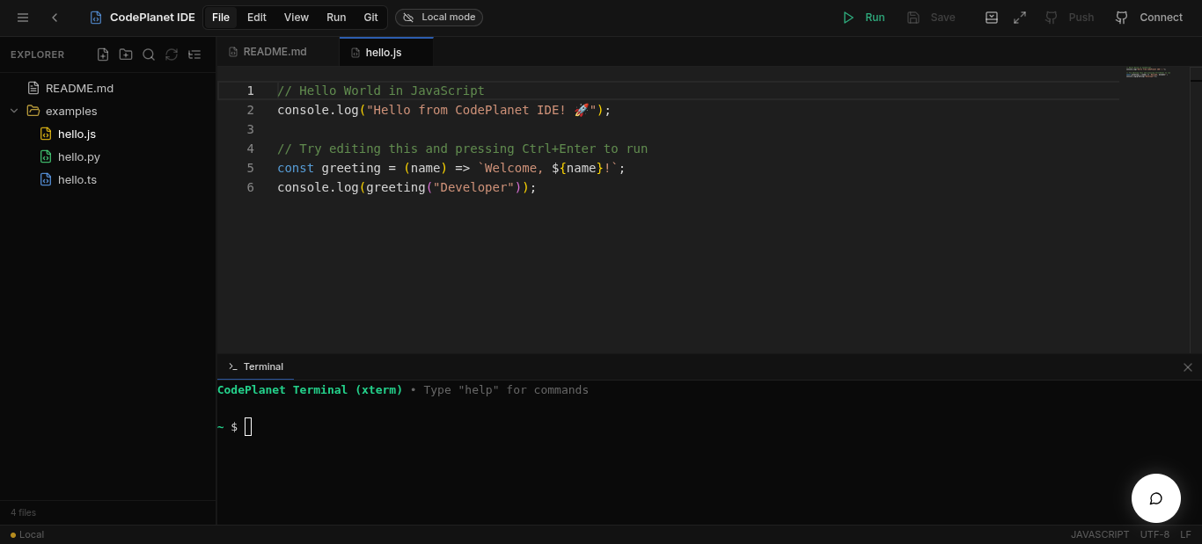Screen dimensions: 1202x544
Task: Click the CodePlanet IDE logo icon
Action: click(96, 18)
